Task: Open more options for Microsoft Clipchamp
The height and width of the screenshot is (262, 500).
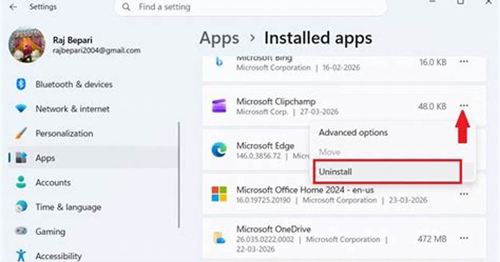Action: pos(464,106)
